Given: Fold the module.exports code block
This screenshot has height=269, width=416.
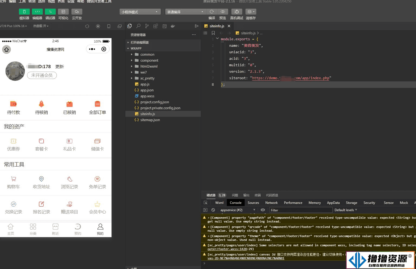Looking at the screenshot, I should [x=217, y=39].
